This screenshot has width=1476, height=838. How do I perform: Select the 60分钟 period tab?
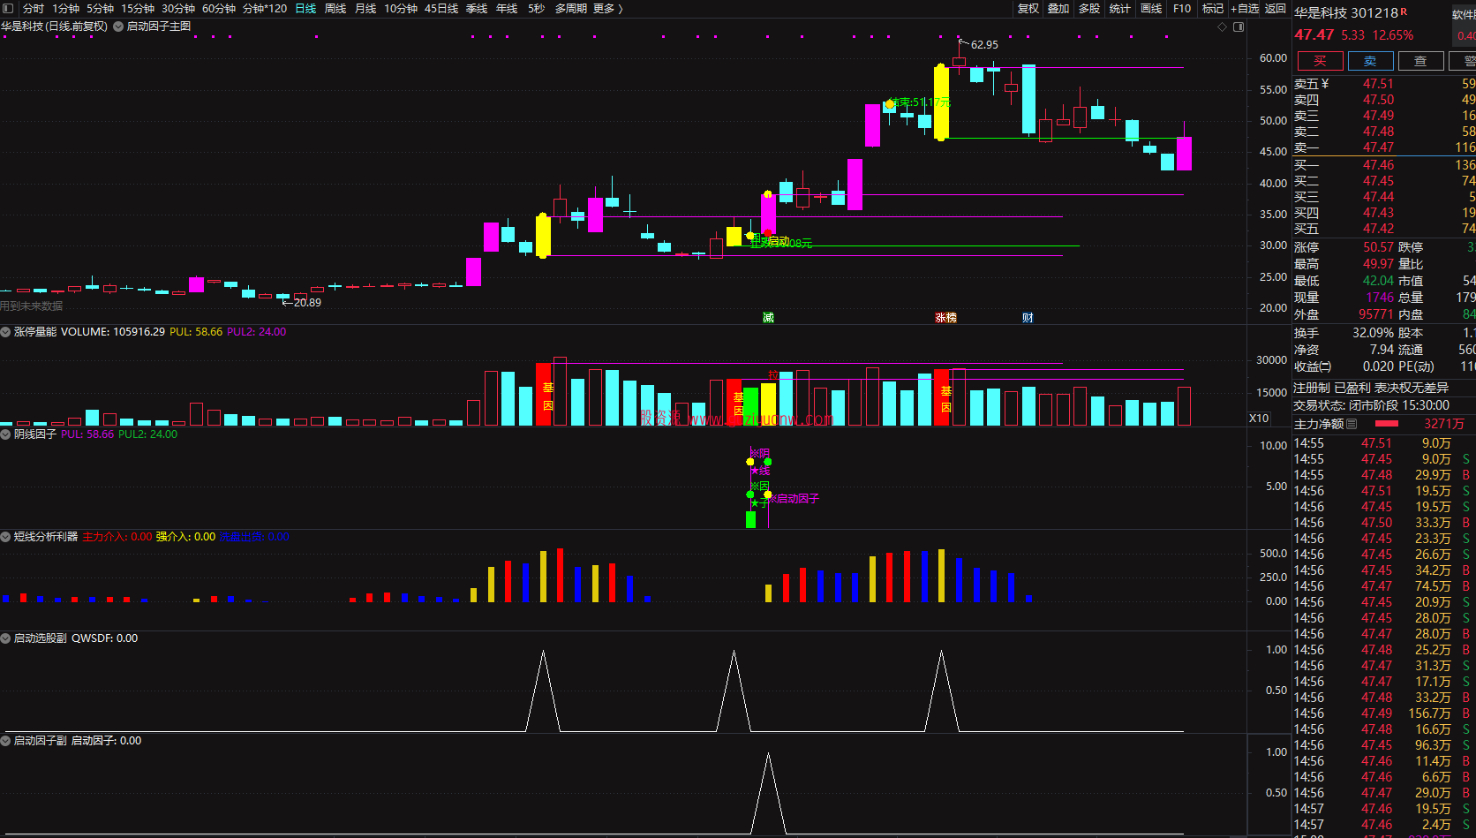(219, 8)
